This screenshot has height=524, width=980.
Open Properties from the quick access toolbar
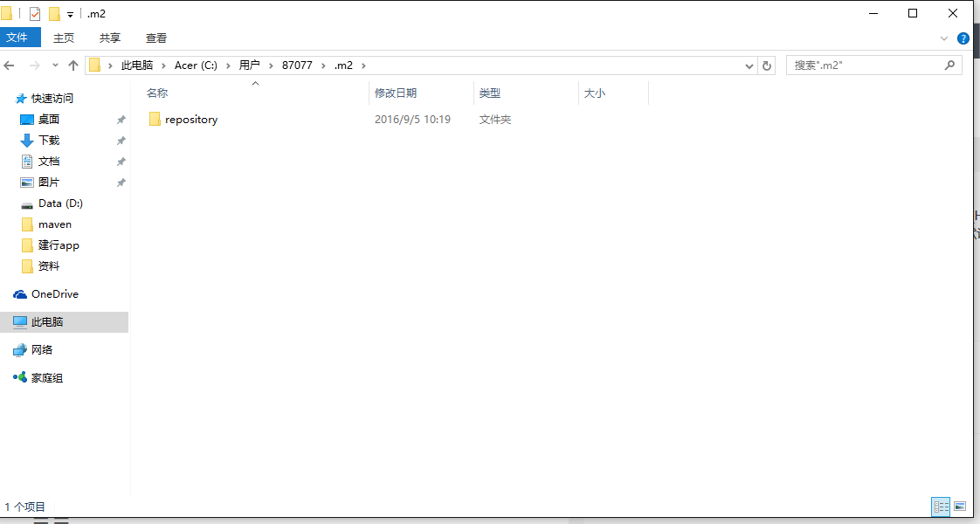pos(35,13)
